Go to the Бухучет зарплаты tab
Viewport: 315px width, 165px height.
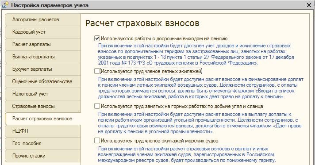(x=43, y=69)
